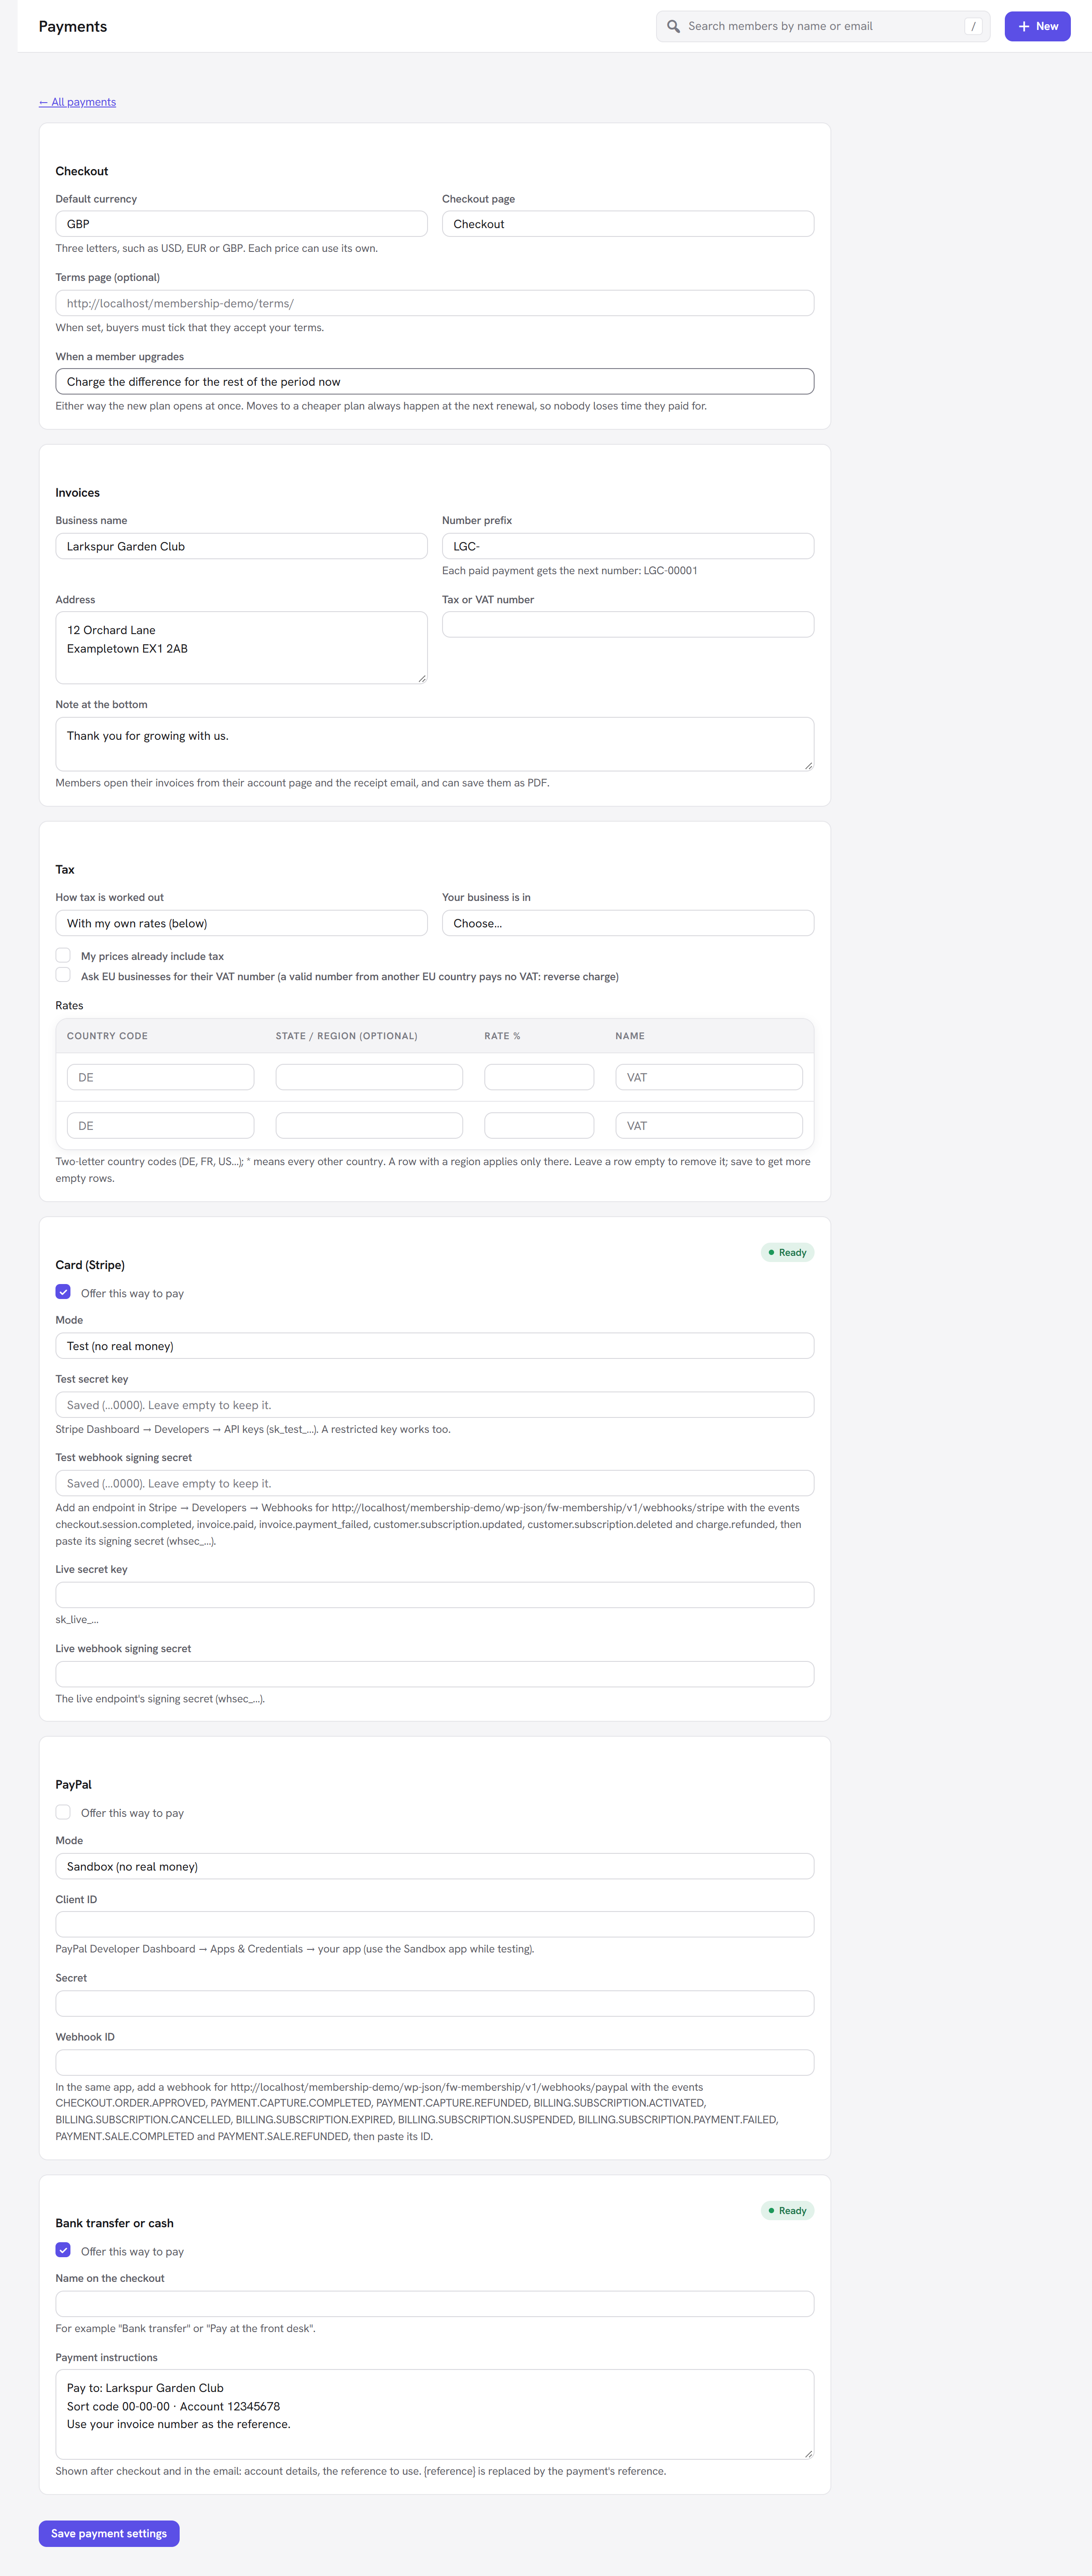Tick Ask EU businesses for VAT number

coord(63,975)
